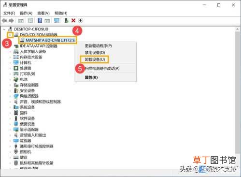This screenshot has width=241, height=177.
Task: Click the action pane icon right of Help
Action: (47, 21)
